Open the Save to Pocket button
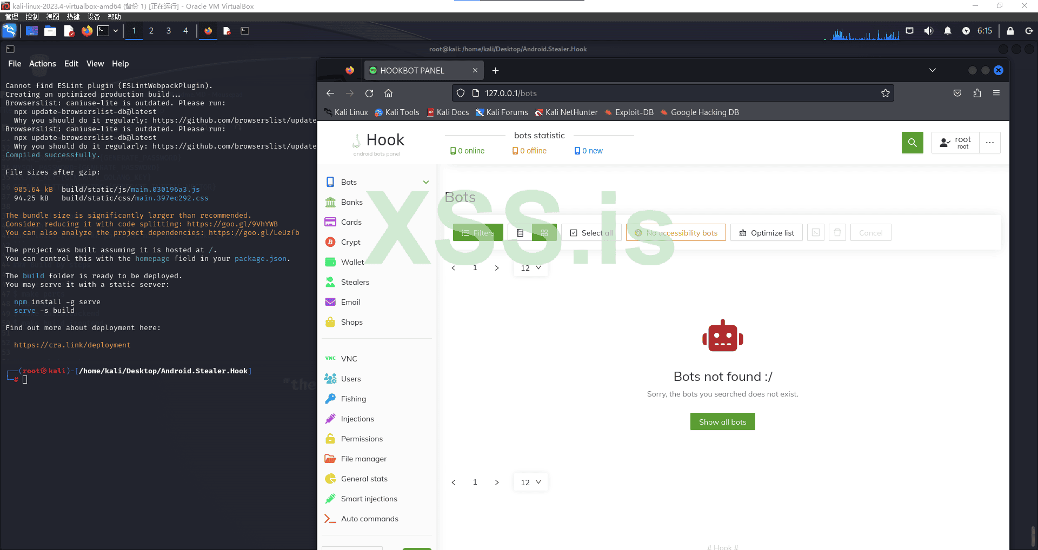 click(x=957, y=93)
